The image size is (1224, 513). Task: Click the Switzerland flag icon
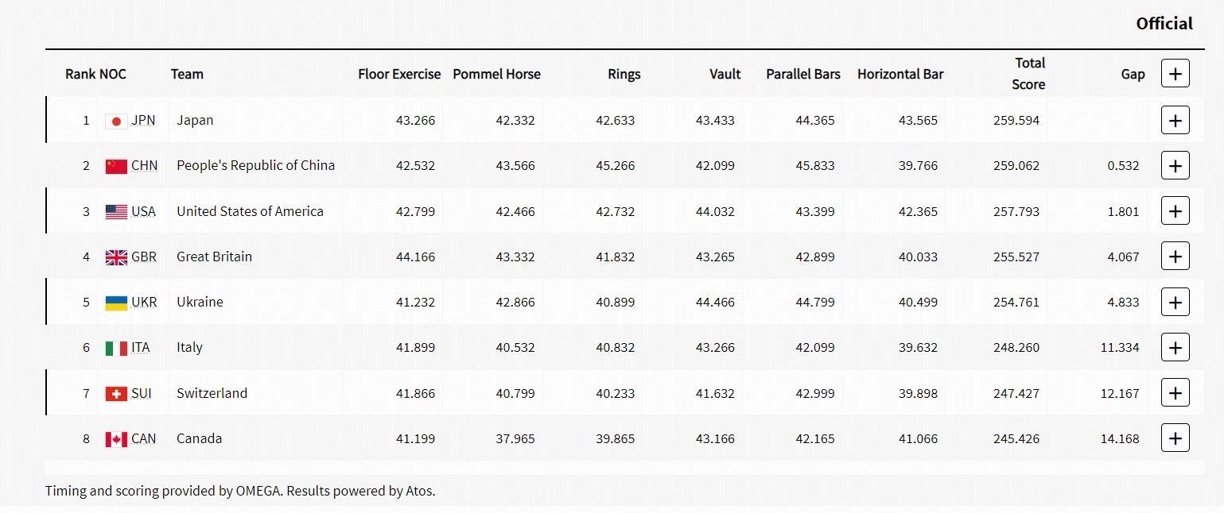coord(116,394)
